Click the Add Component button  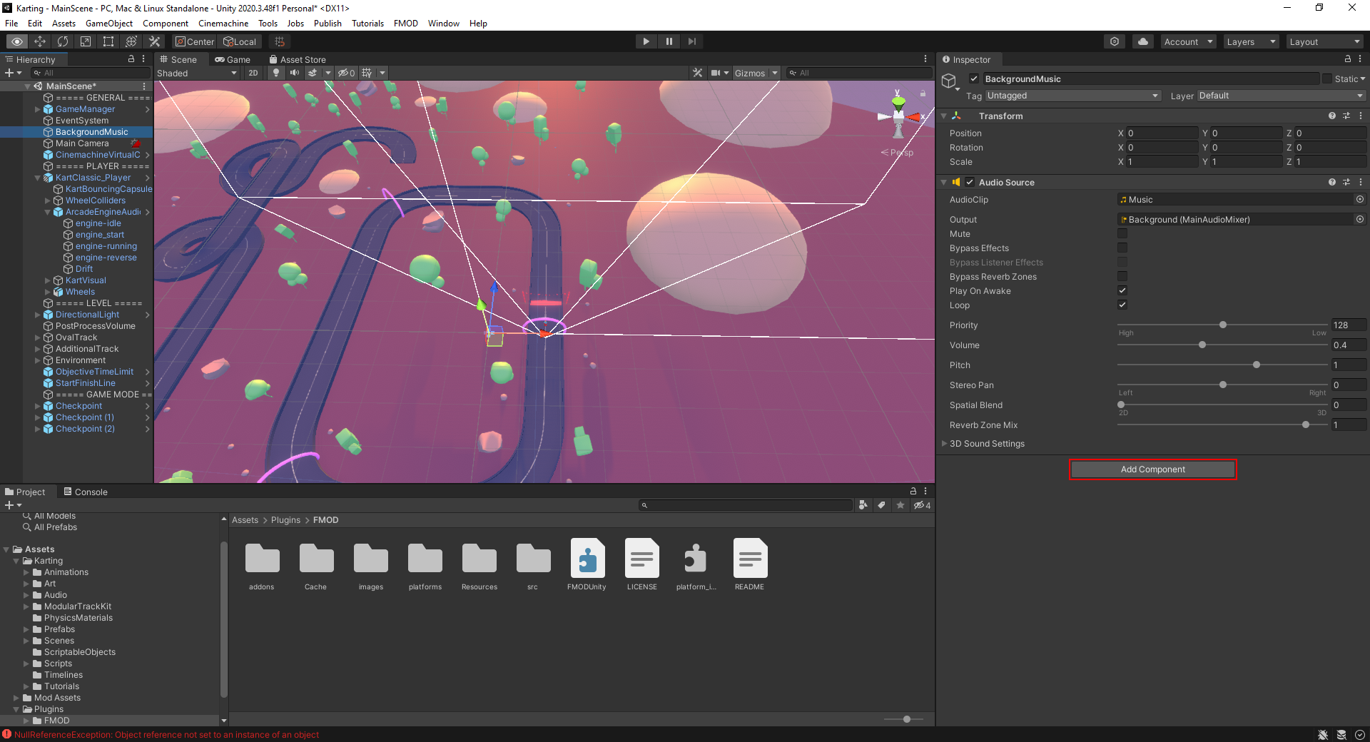click(x=1152, y=469)
